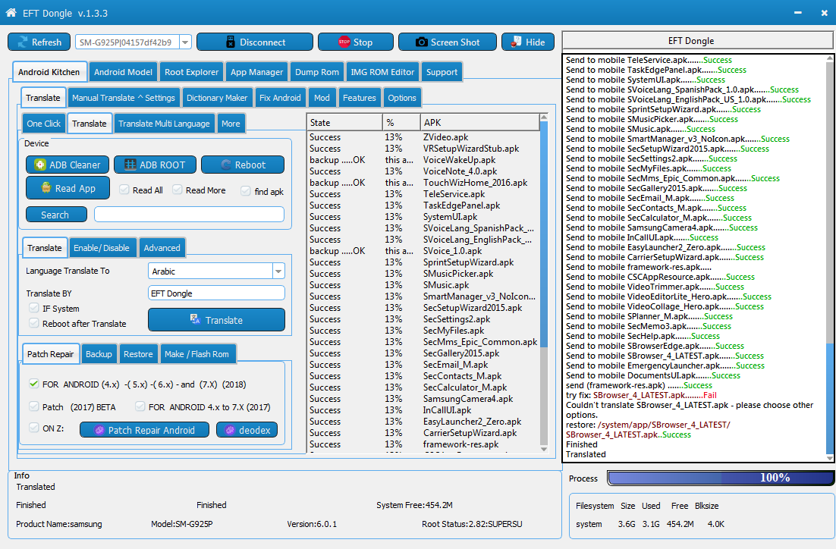
Task: Click the APK list vertical scrollbar
Action: tap(544, 283)
